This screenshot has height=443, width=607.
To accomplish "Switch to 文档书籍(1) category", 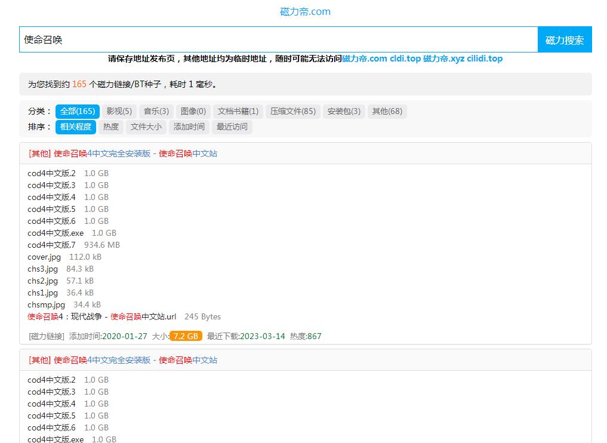I will [x=238, y=111].
